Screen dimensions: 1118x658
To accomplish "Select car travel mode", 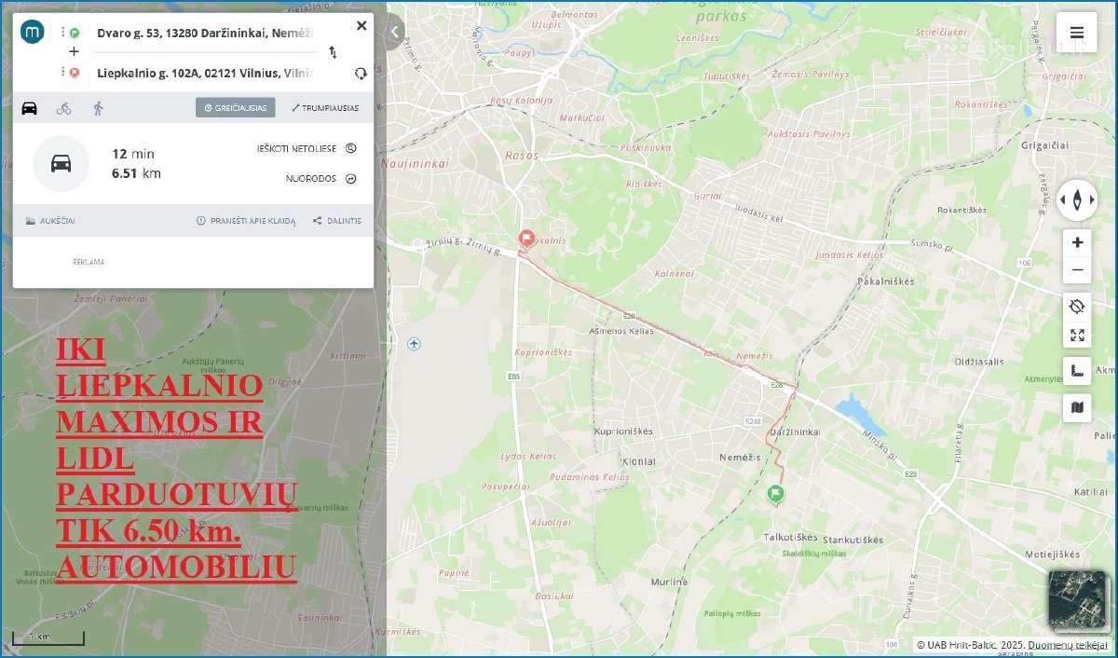I will [30, 108].
